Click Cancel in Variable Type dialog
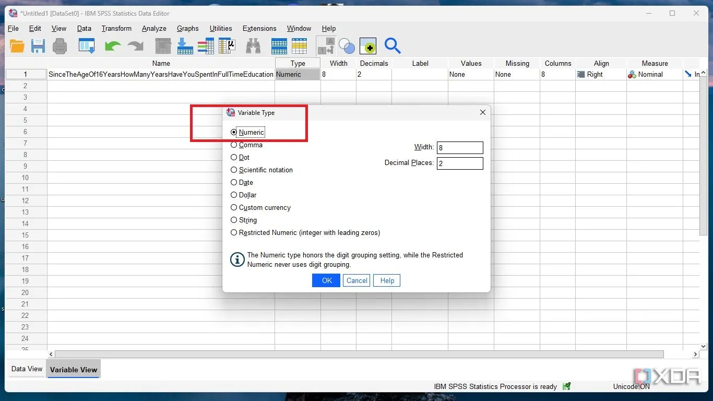Image resolution: width=713 pixels, height=401 pixels. click(356, 280)
